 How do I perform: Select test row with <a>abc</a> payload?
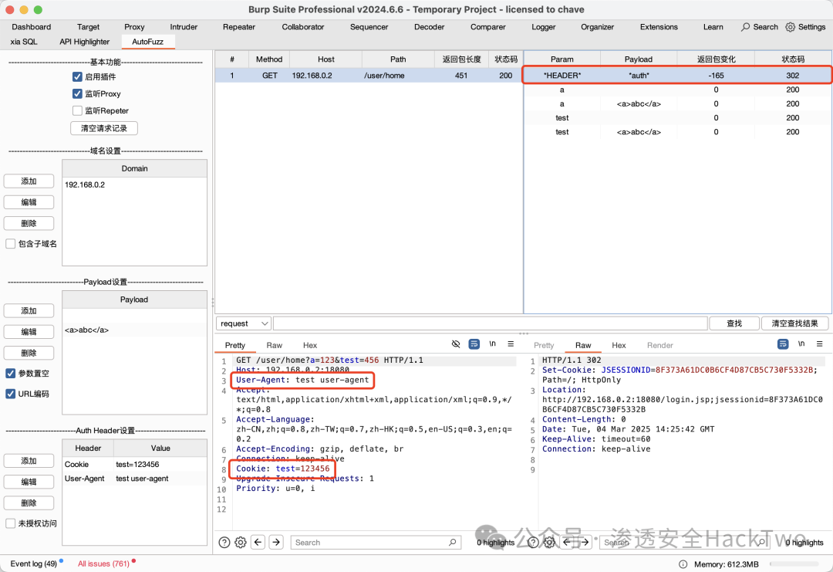tap(677, 132)
